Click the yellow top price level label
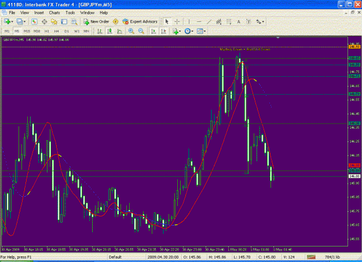362x262 pixels. [354, 47]
